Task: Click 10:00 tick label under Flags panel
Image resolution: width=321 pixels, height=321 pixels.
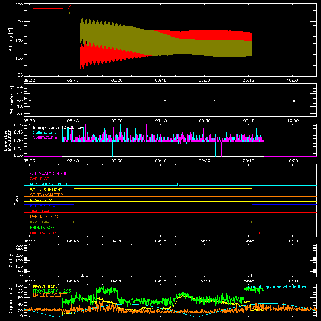Action: pyautogui.click(x=293, y=241)
